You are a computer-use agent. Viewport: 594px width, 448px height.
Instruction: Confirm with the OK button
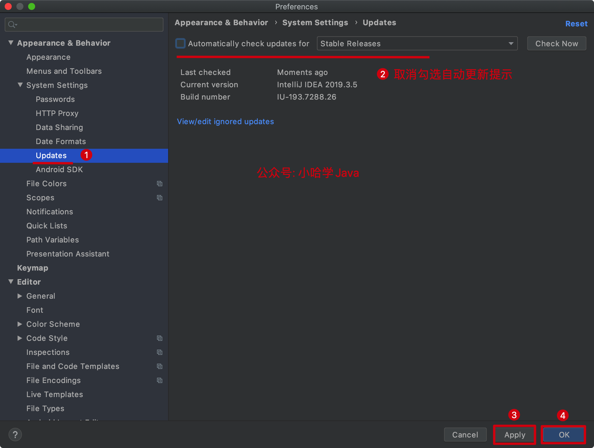pos(564,435)
